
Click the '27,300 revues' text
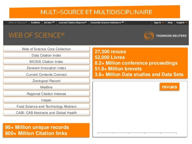(110, 52)
